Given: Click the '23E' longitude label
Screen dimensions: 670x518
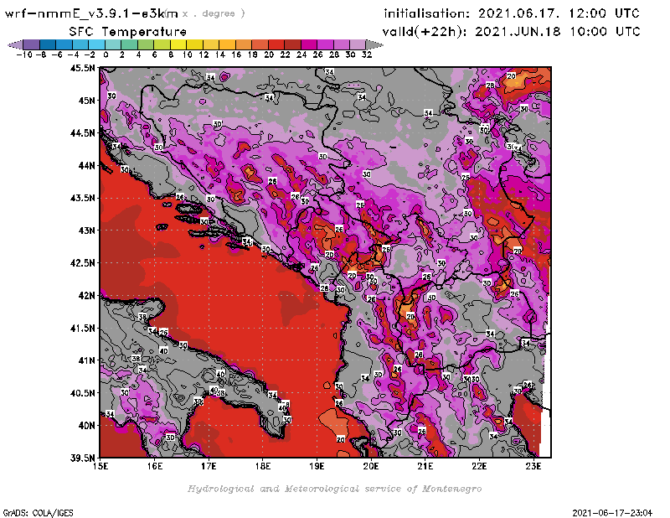Looking at the screenshot, I should 533,466.
